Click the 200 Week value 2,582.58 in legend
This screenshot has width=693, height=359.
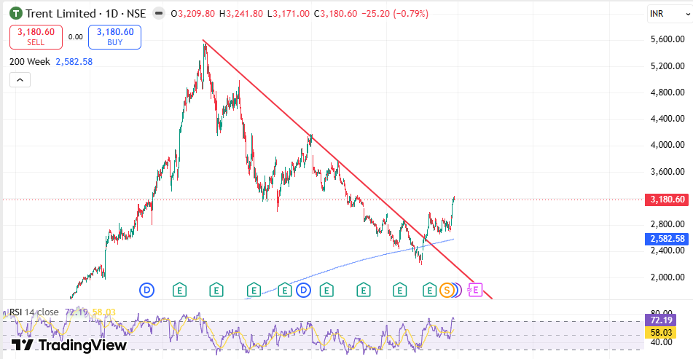[x=74, y=62]
